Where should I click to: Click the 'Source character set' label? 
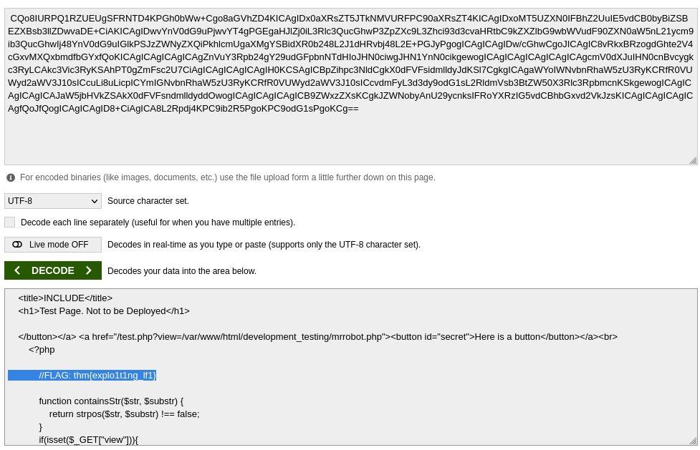148,201
